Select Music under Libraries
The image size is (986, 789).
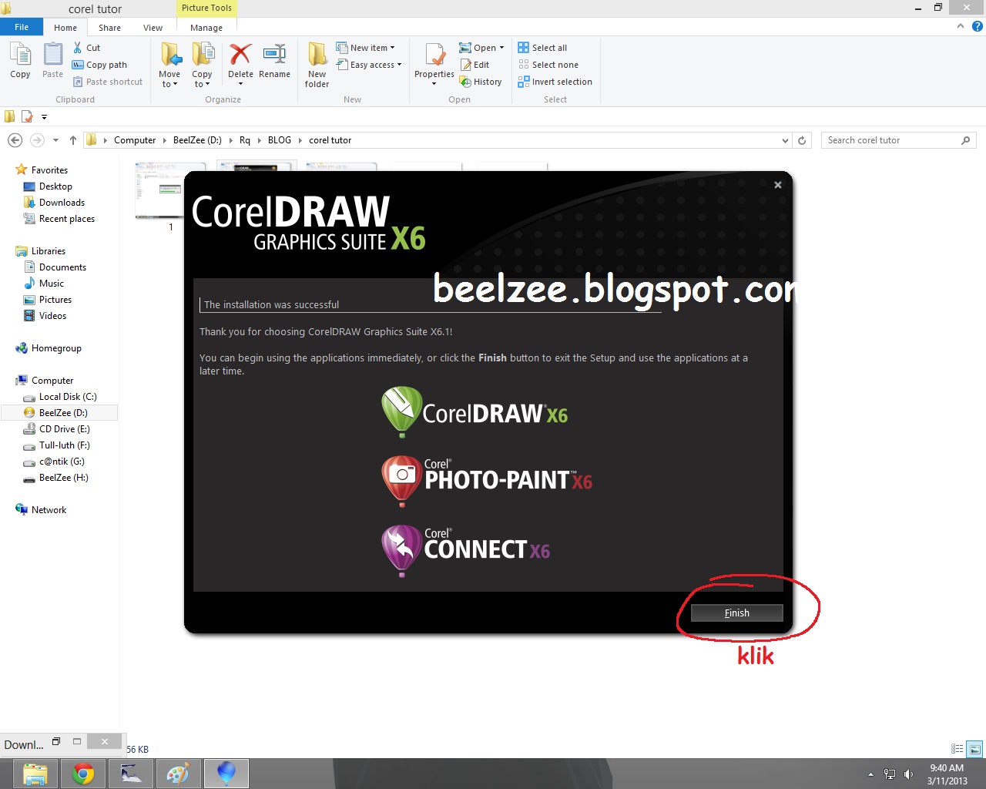[x=52, y=284]
